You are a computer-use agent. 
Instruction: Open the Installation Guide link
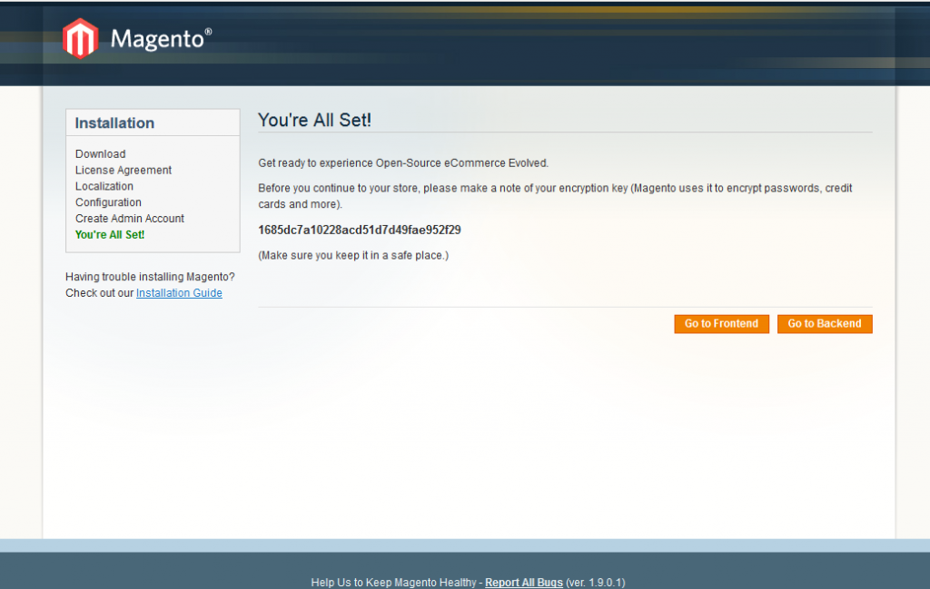coord(179,292)
